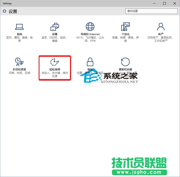180x177 pixels.
Task: Open the 时间和语言 clock icon
Action: coord(19,62)
